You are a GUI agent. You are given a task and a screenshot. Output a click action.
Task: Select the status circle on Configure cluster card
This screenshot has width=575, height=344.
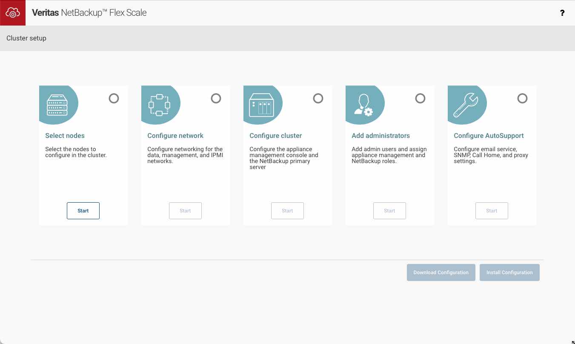(318, 98)
